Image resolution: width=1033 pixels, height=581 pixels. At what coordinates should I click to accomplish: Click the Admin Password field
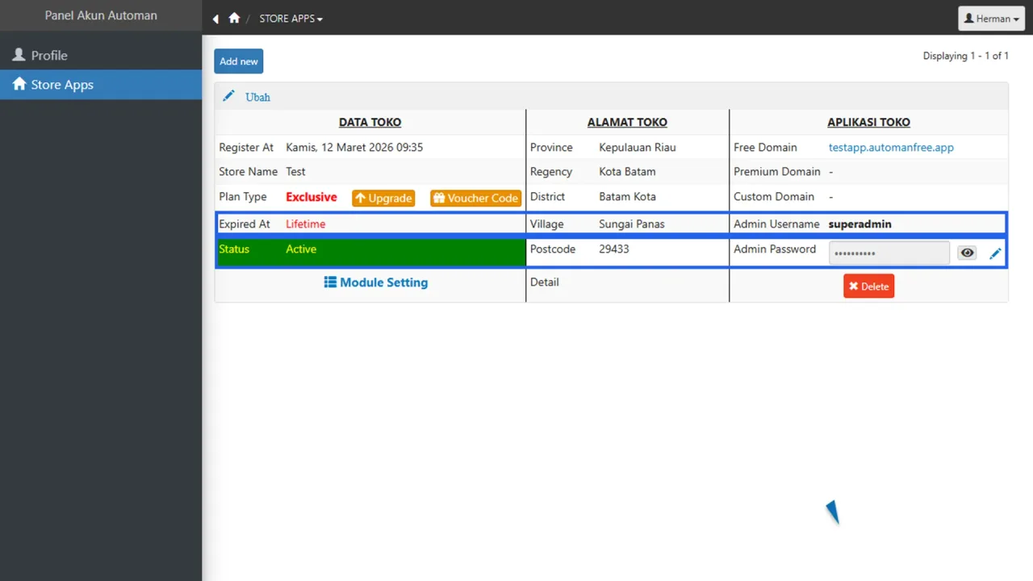(x=889, y=253)
